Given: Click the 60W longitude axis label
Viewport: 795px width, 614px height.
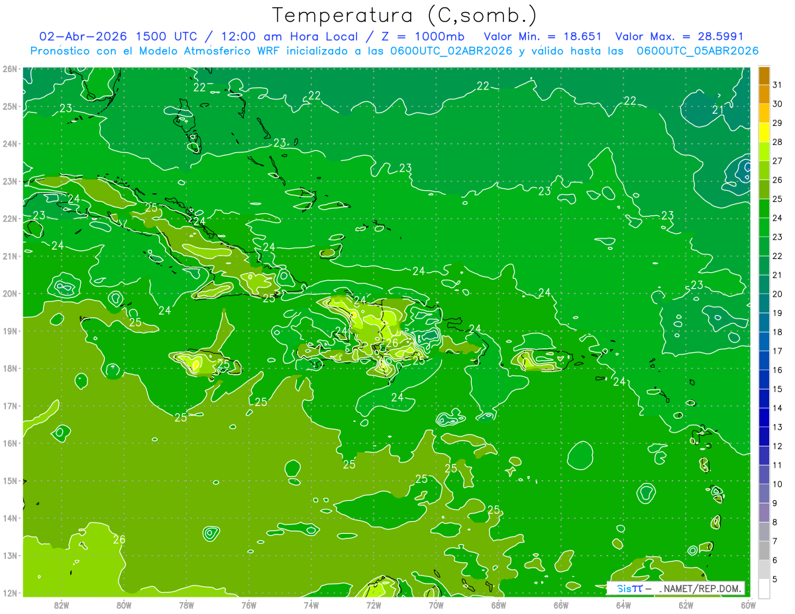Looking at the screenshot, I should [749, 605].
